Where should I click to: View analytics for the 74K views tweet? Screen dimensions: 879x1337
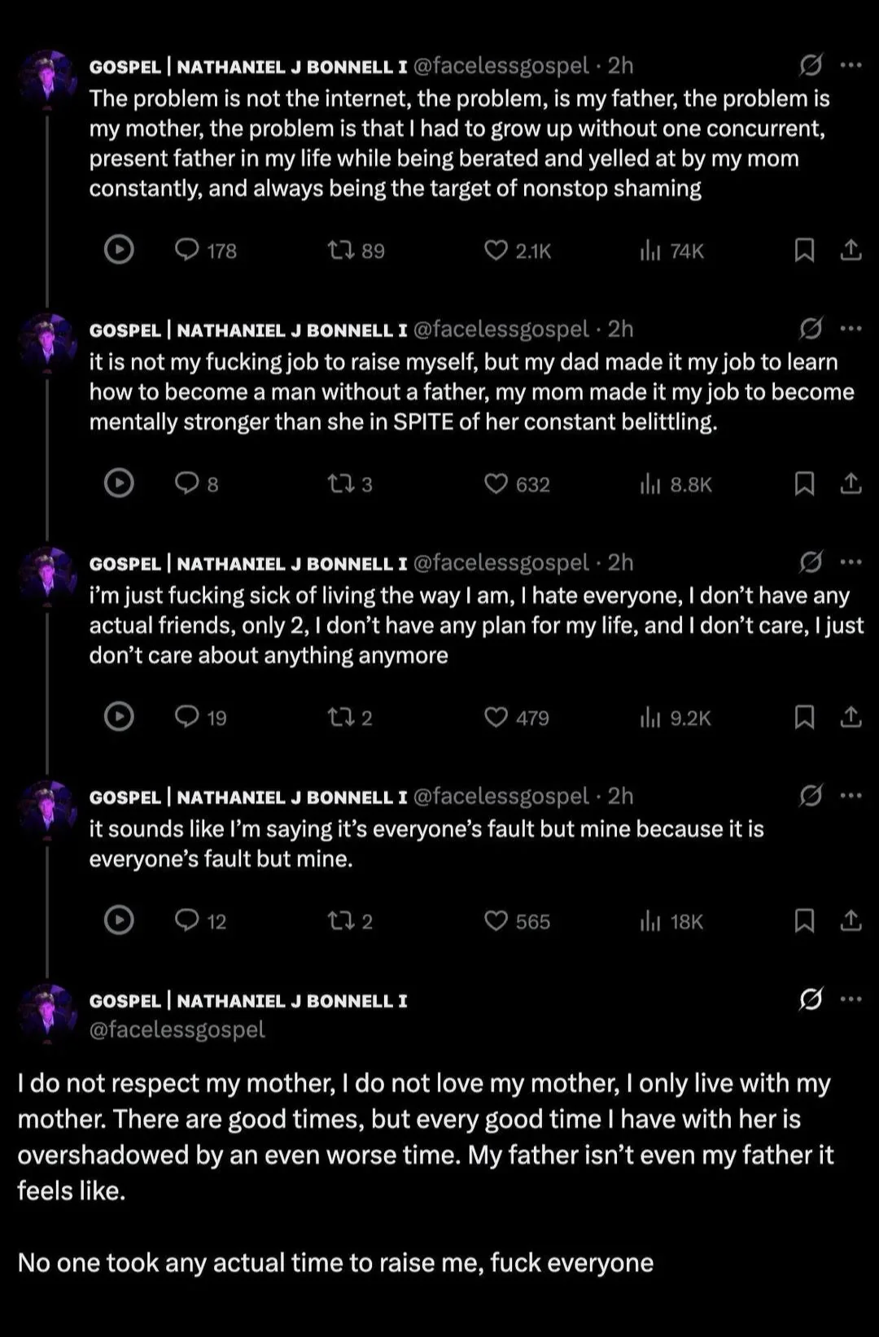pyautogui.click(x=650, y=251)
